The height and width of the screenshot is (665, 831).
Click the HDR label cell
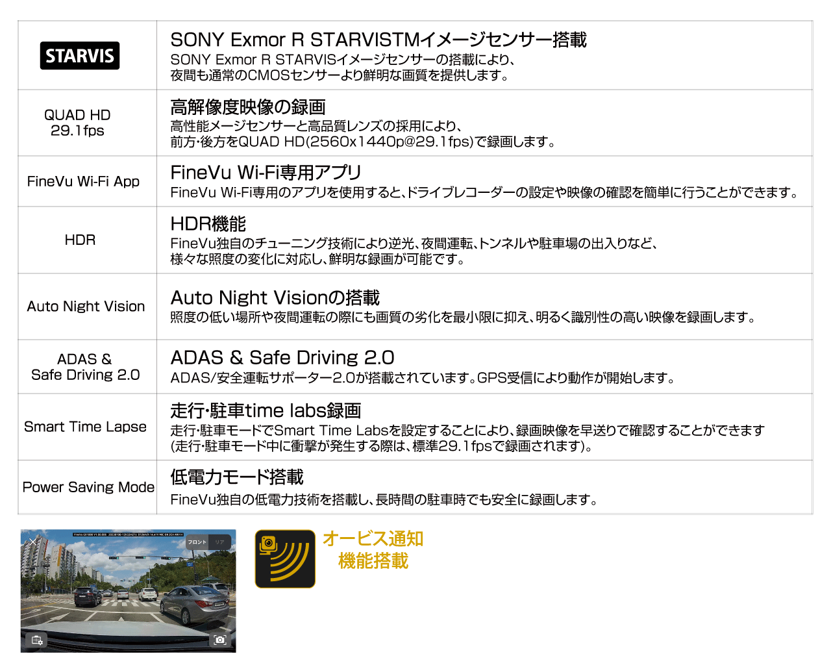pyautogui.click(x=87, y=240)
